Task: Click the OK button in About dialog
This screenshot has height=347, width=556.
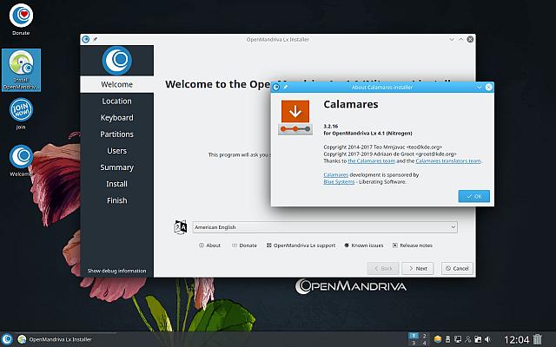Action: pyautogui.click(x=473, y=196)
